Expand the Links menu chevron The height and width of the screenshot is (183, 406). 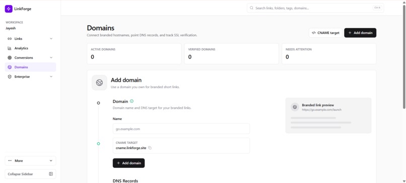click(51, 39)
